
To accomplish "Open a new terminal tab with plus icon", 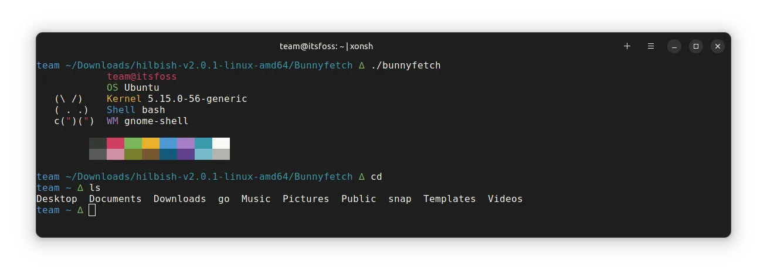I will [627, 46].
